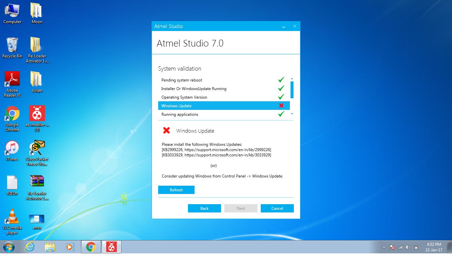Click the disabled Next button
452x254 pixels.
(x=241, y=208)
